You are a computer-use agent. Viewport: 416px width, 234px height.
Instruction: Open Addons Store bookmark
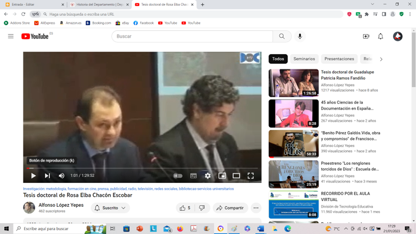pyautogui.click(x=17, y=23)
